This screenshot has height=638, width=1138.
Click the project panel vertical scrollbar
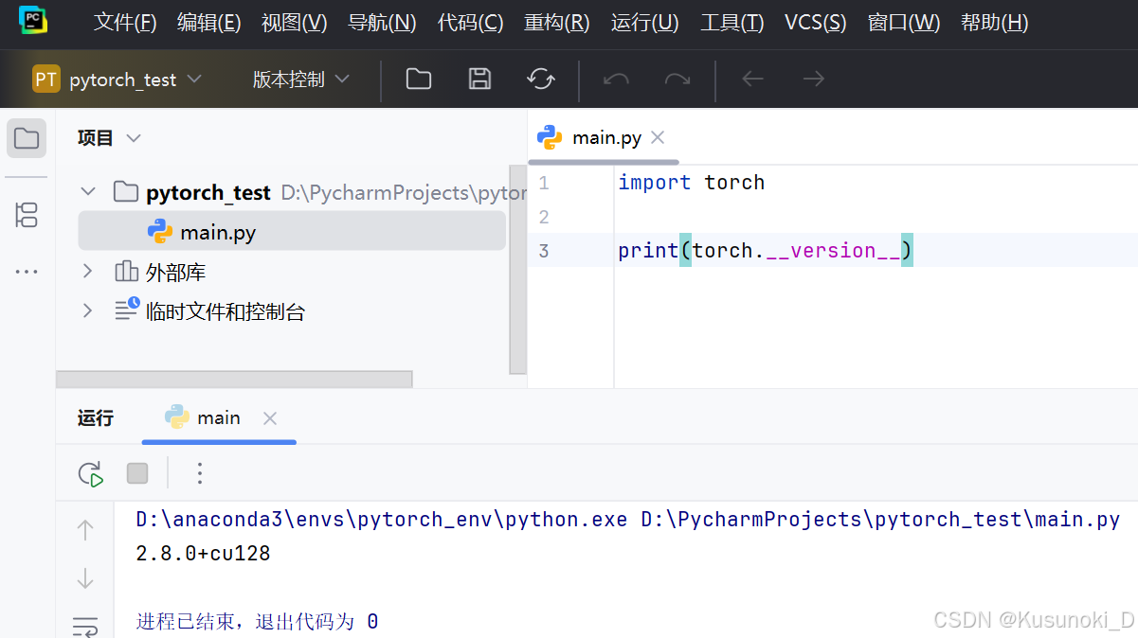[x=517, y=270]
